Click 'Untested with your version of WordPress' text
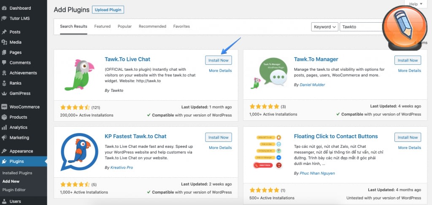The image size is (432, 205). tap(383, 198)
